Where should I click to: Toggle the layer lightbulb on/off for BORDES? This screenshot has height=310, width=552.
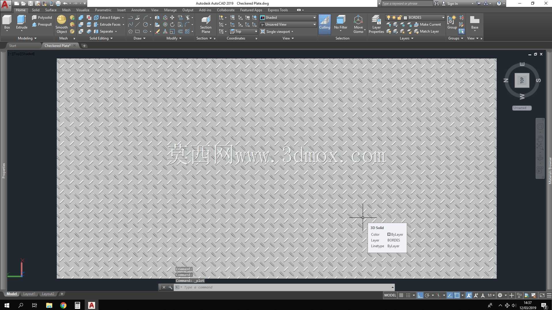click(389, 18)
